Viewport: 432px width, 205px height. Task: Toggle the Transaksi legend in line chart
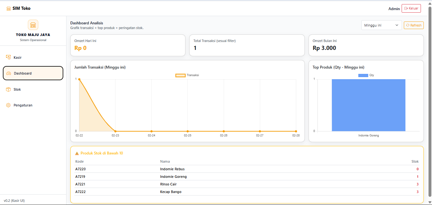tap(187, 75)
